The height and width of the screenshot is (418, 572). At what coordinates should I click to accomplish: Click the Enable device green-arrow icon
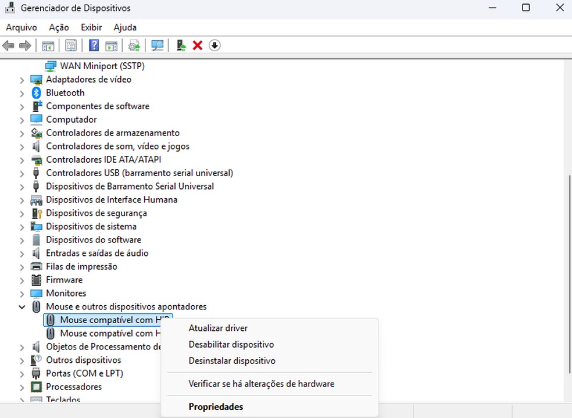pos(181,45)
